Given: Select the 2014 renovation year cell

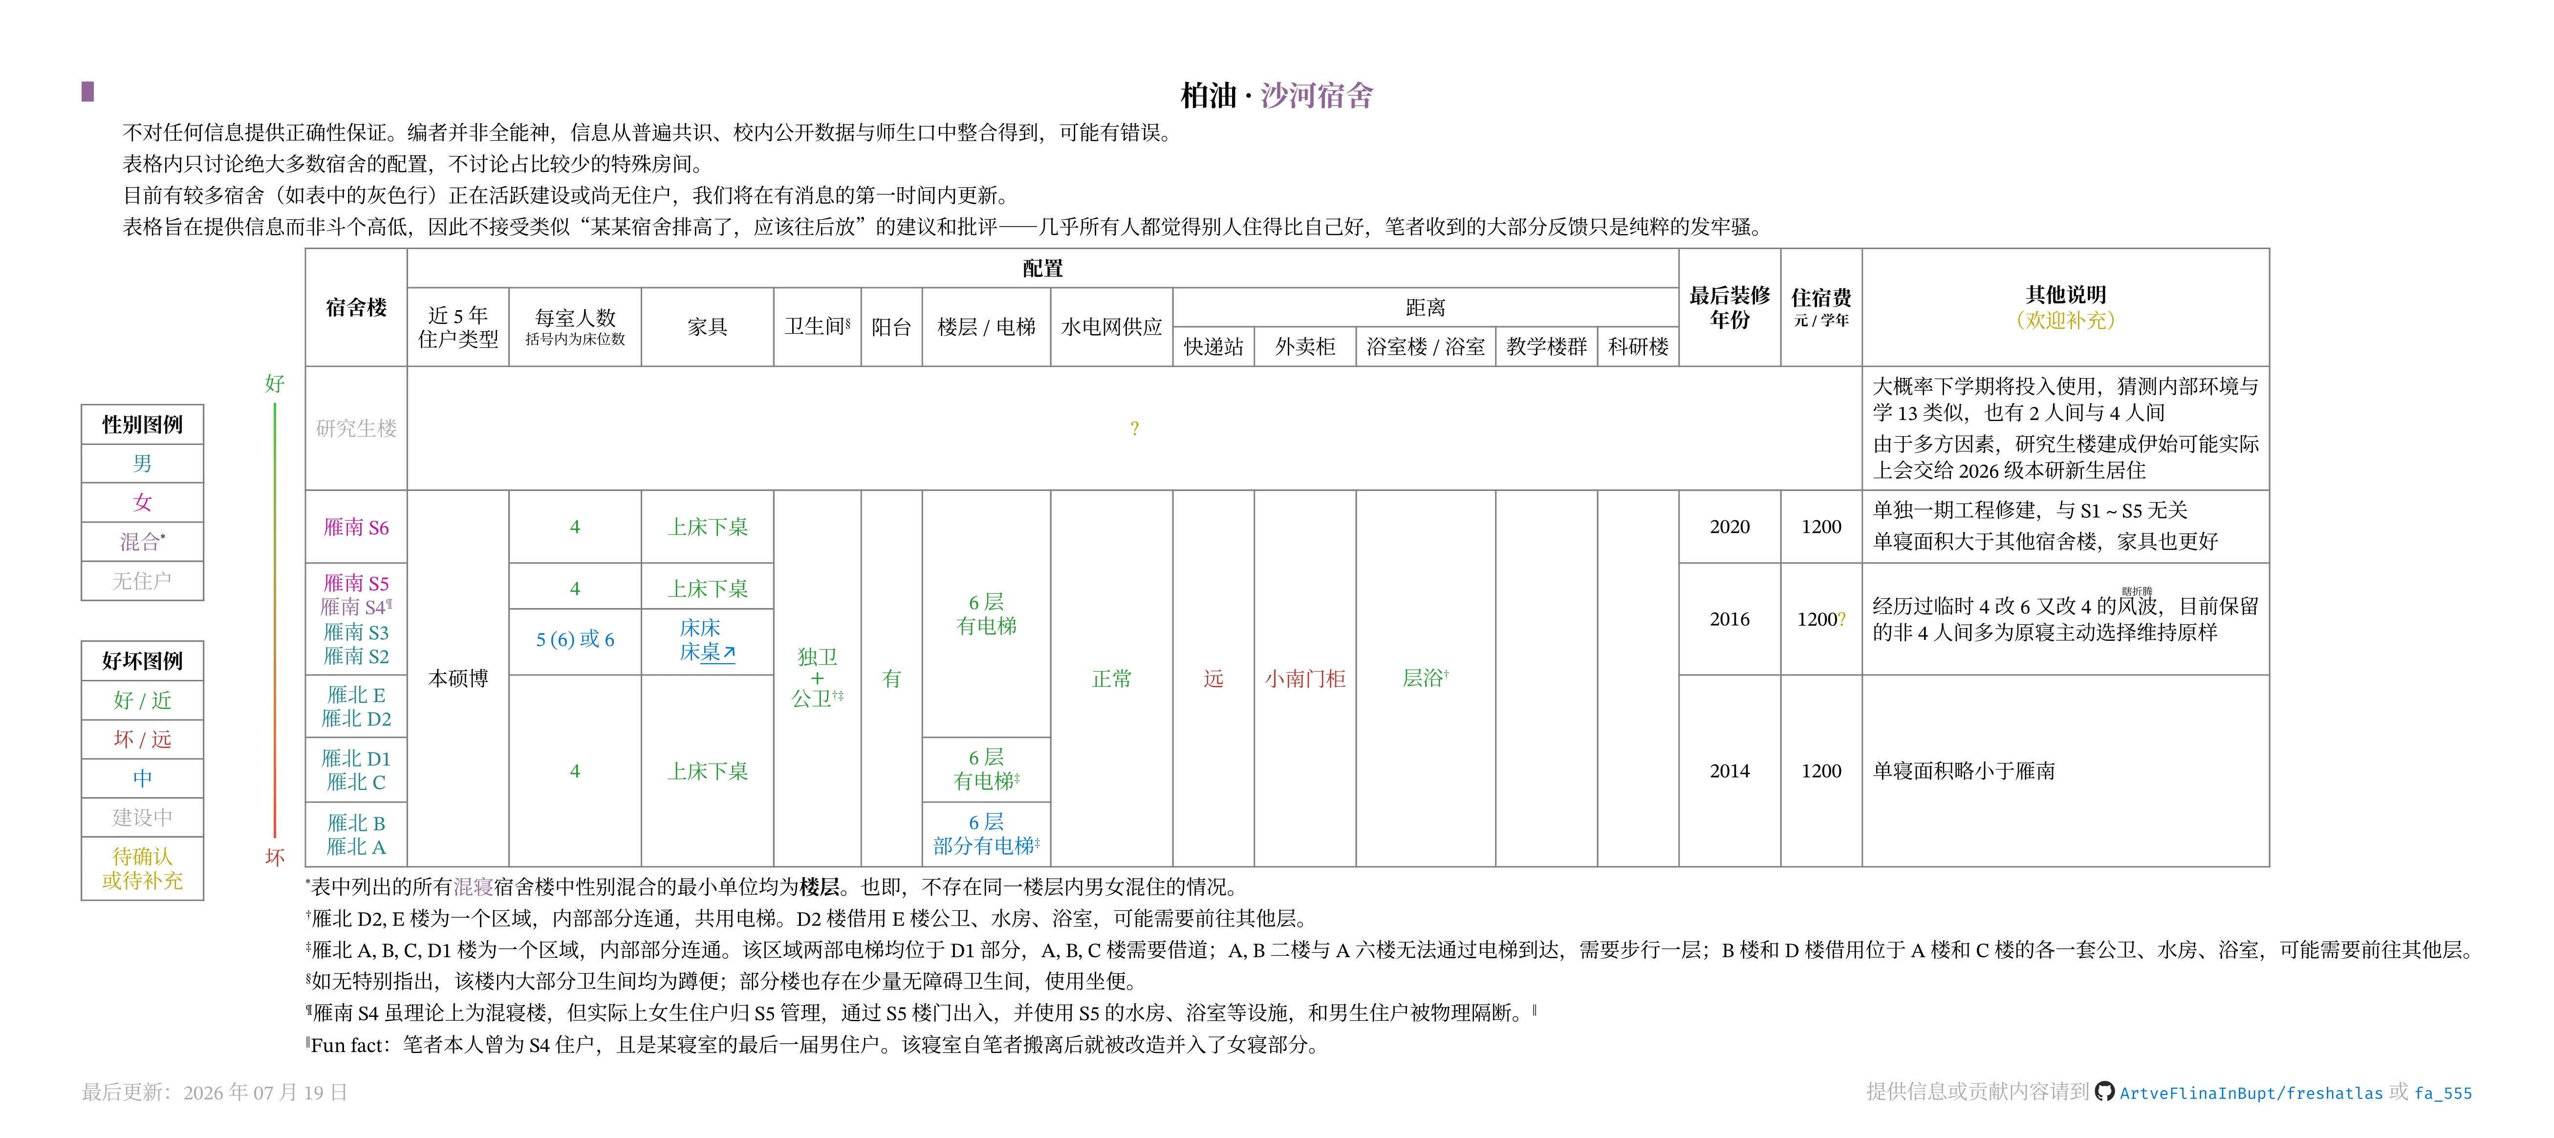Looking at the screenshot, I should (x=1730, y=771).
